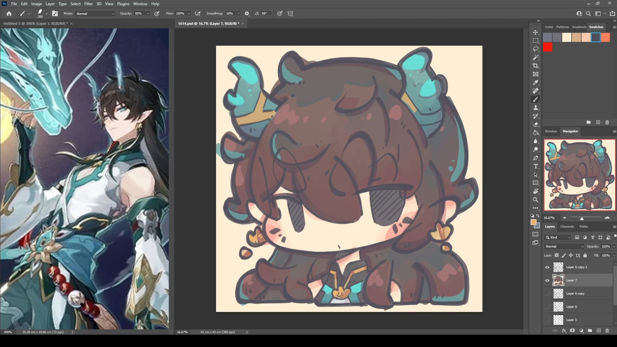Create a new layer
This screenshot has height=347, width=617.
click(x=598, y=331)
